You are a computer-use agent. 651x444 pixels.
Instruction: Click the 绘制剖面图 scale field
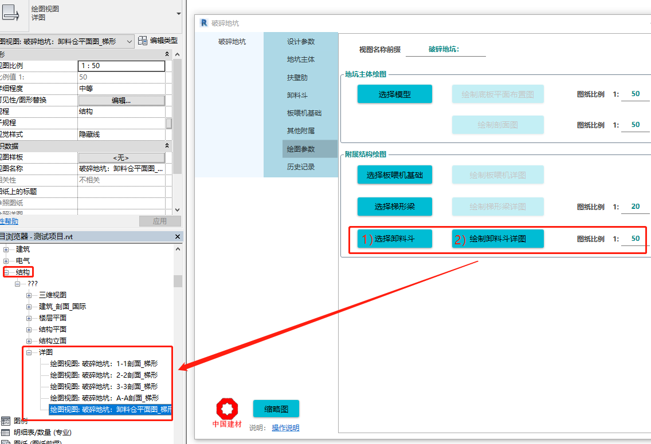pyautogui.click(x=635, y=125)
